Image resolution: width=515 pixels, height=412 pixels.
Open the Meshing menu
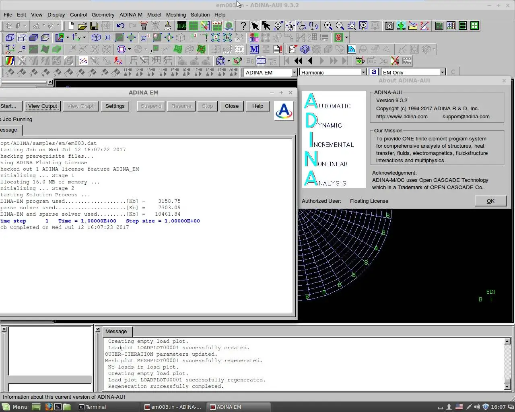click(x=176, y=14)
